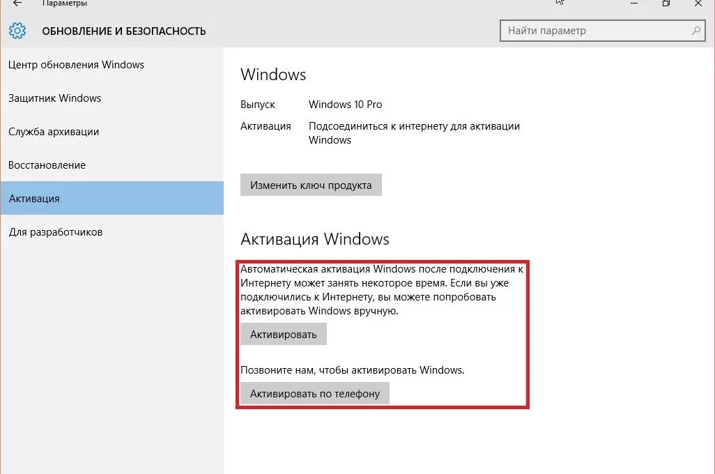The width and height of the screenshot is (715, 474).
Task: Minimize the Параметры window
Action: [634, 3]
